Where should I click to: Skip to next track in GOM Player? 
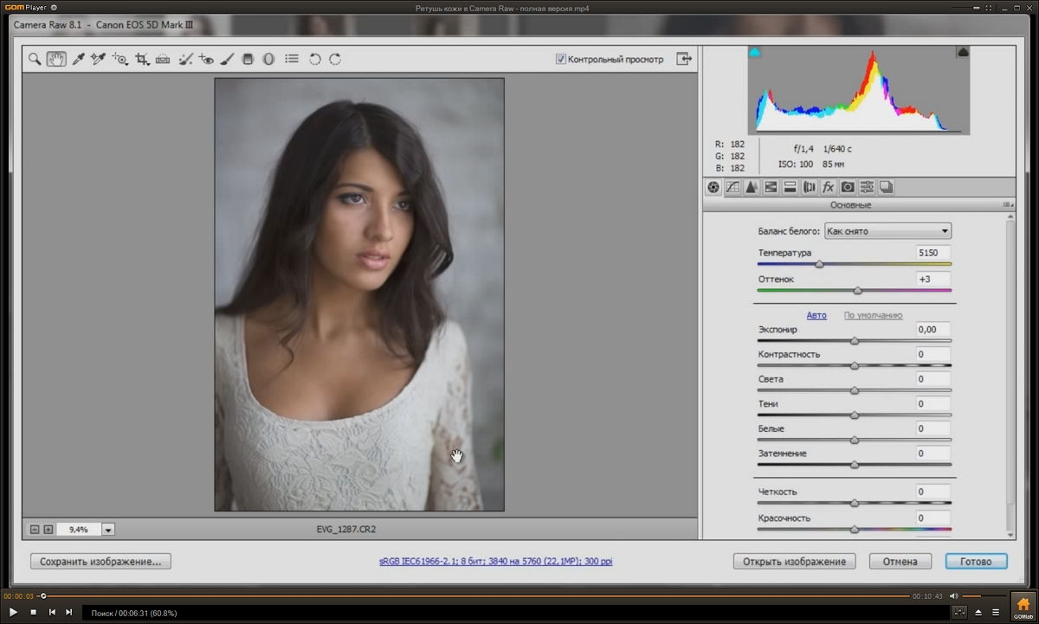pos(69,613)
